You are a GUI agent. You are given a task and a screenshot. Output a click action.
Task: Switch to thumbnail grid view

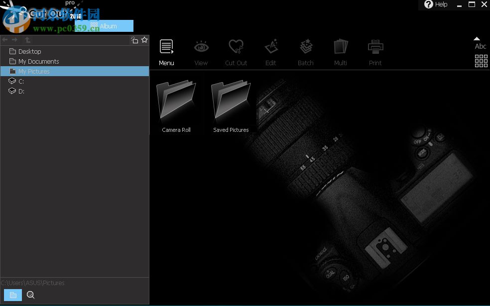click(x=481, y=61)
